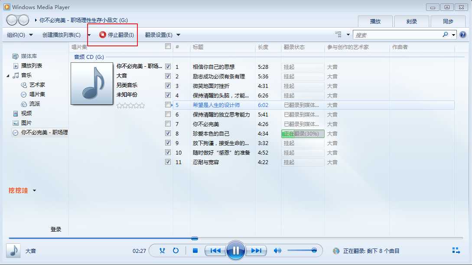This screenshot has height=265, width=472.
Task: Switch to Now Playing mode icon
Action: coord(456,251)
